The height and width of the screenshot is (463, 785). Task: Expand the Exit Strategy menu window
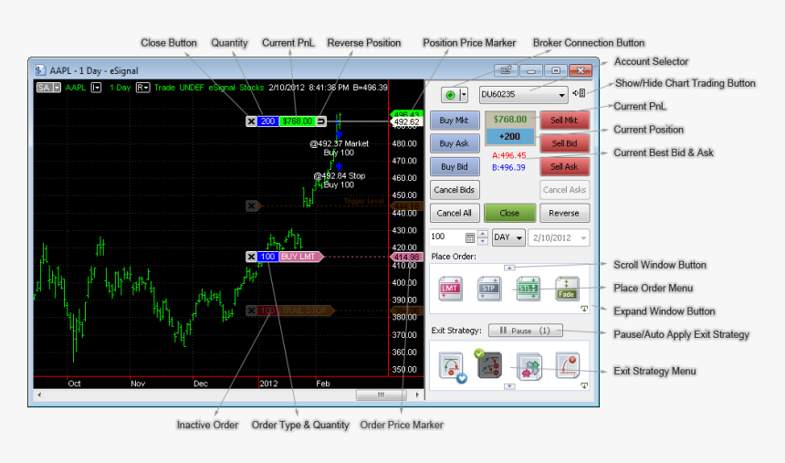(584, 385)
